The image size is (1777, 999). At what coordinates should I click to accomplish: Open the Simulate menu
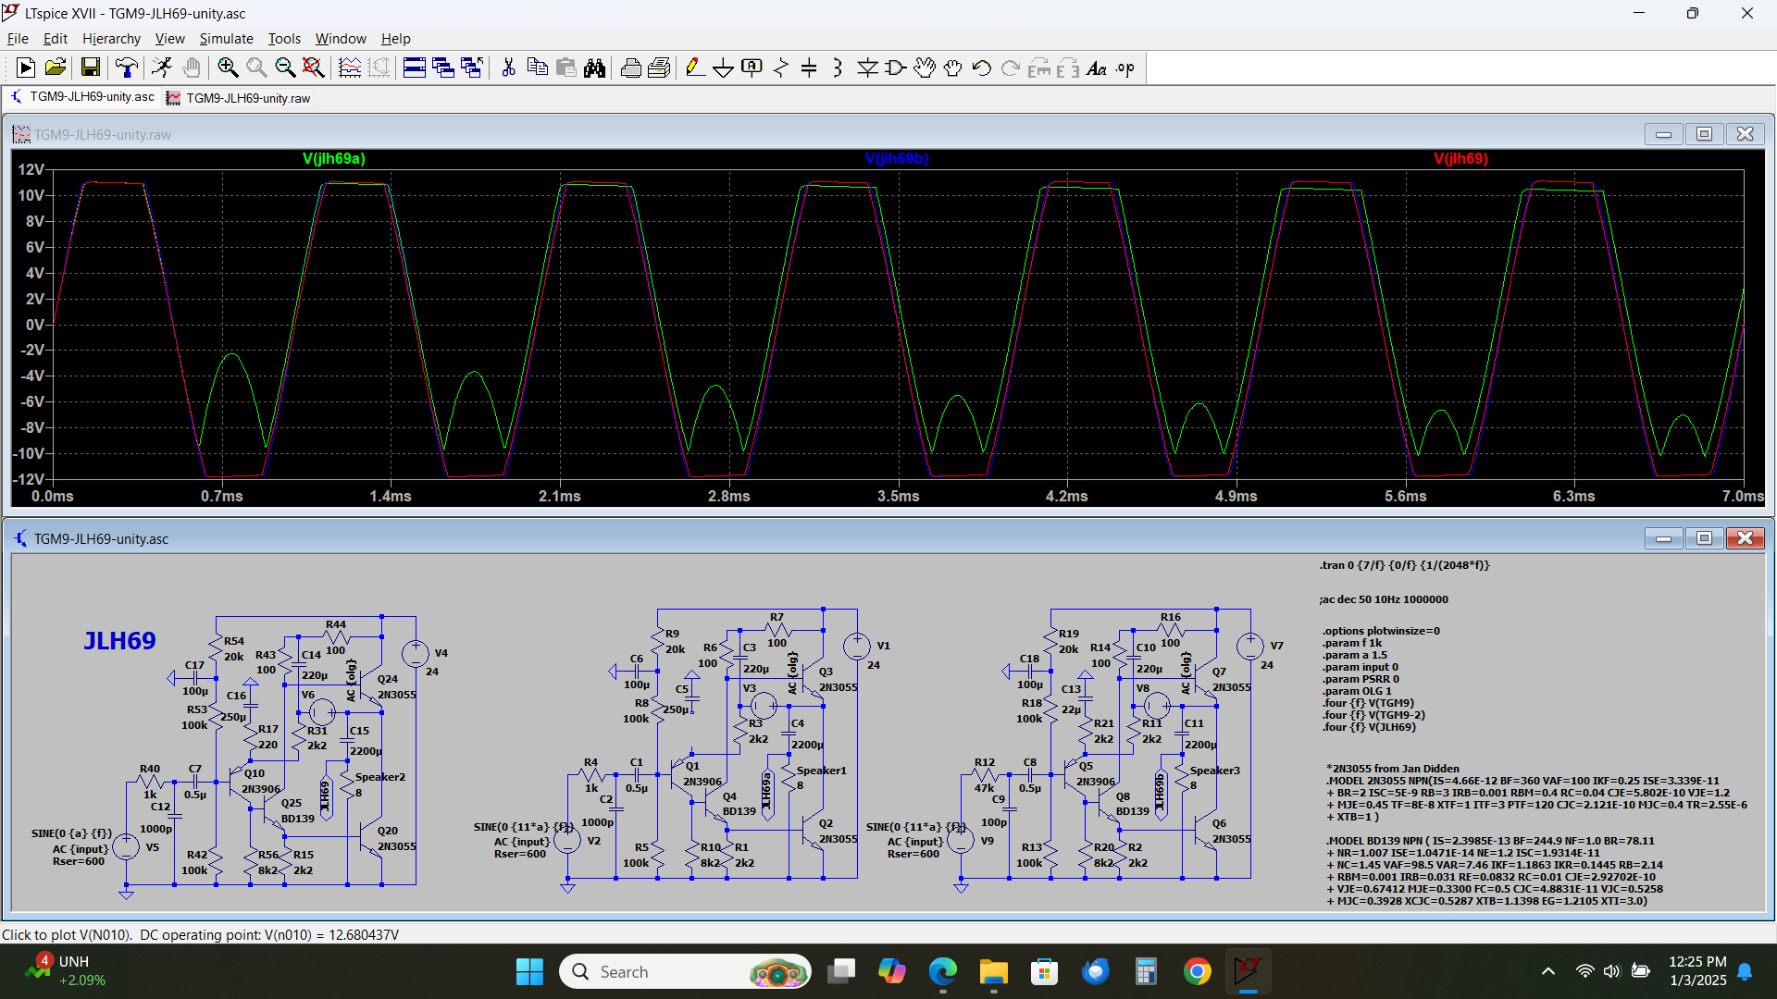[x=226, y=38]
